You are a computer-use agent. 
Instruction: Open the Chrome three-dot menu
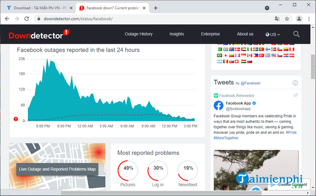pyautogui.click(x=309, y=19)
